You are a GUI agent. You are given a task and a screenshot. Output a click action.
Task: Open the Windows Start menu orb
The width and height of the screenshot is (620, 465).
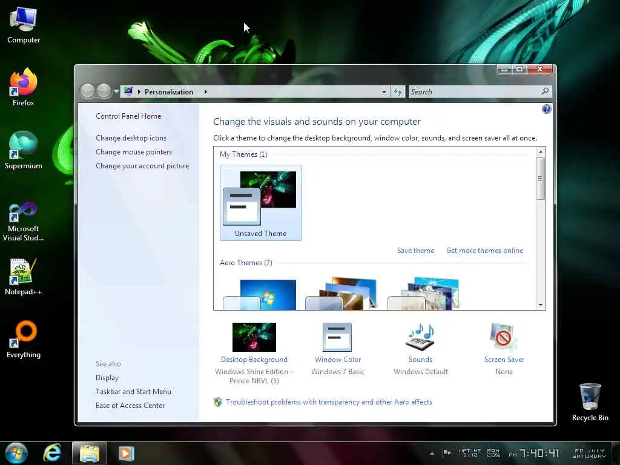pyautogui.click(x=16, y=453)
